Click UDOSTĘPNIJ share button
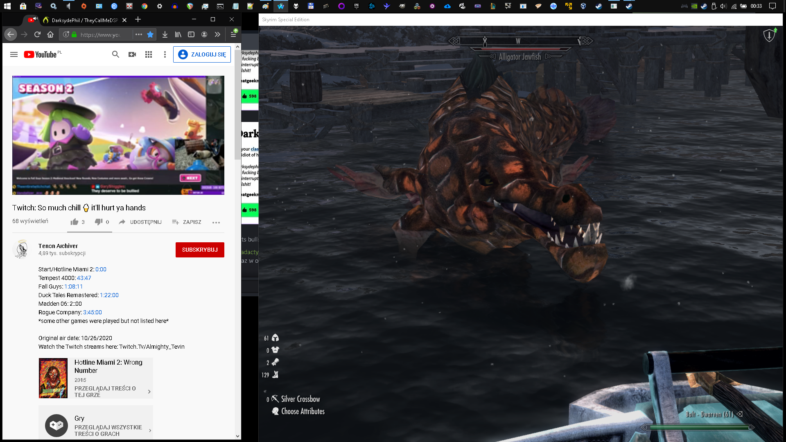The width and height of the screenshot is (786, 442). point(140,222)
